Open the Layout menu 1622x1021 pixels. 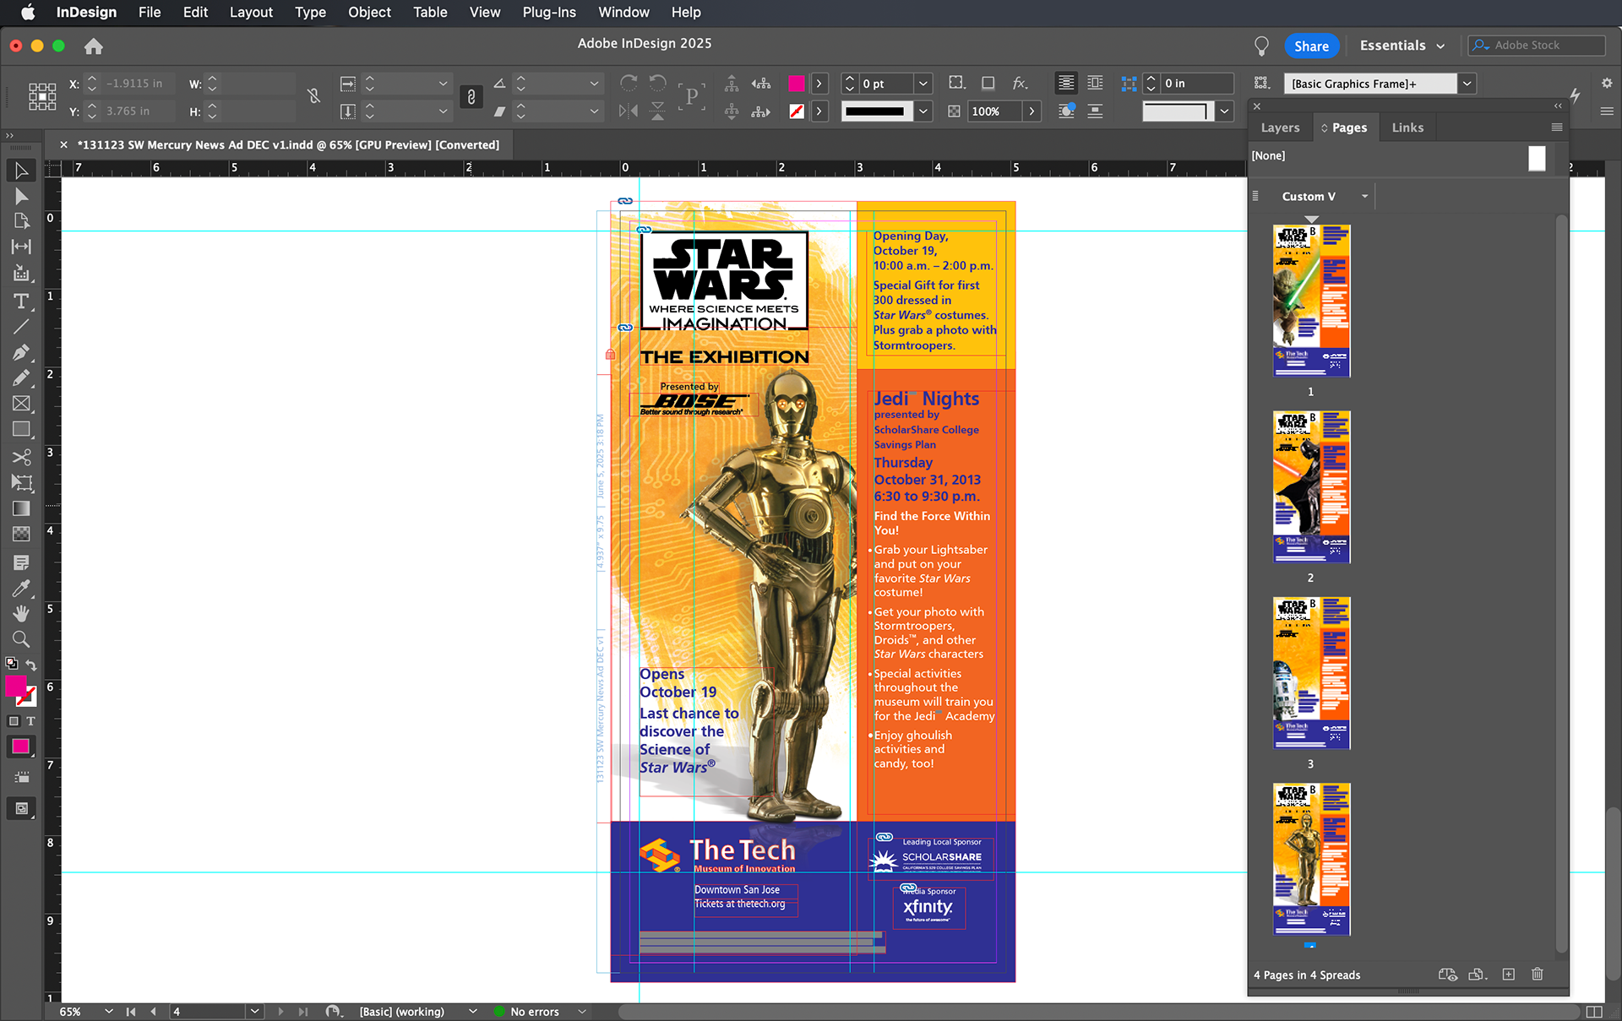[x=251, y=12]
